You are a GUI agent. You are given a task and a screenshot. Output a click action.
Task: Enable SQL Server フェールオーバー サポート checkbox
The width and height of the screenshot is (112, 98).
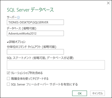[8, 84]
